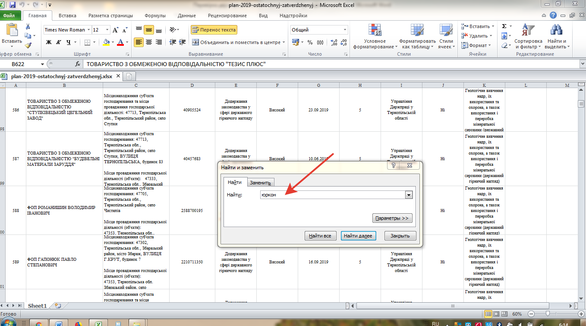Viewport: 586px width, 326px height.
Task: Click the Вставить paste button
Action: (12, 36)
